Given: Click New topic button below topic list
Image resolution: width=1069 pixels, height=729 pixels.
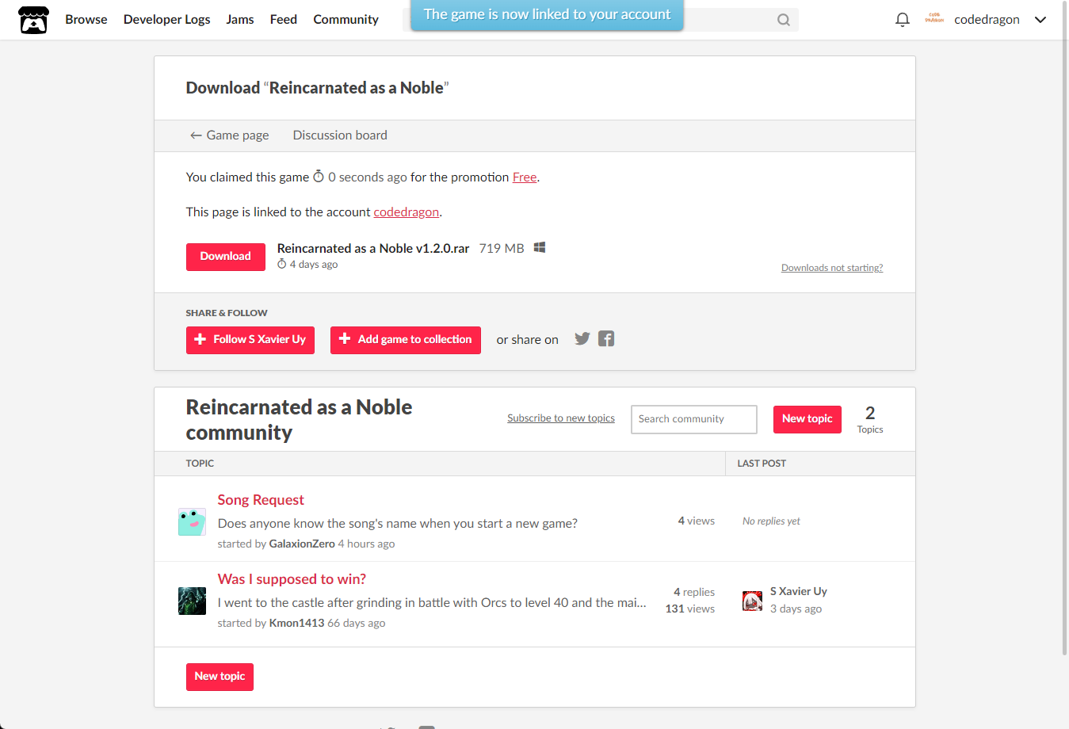Looking at the screenshot, I should tap(220, 677).
